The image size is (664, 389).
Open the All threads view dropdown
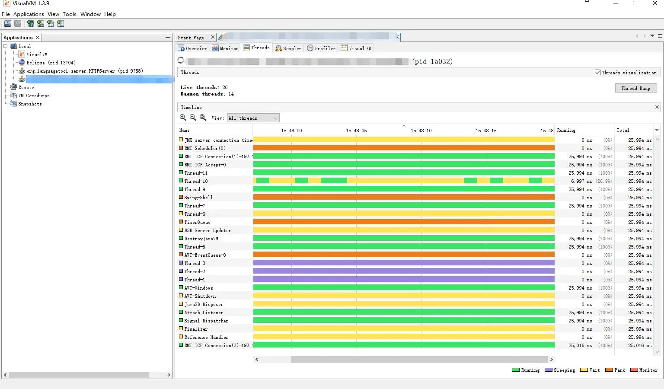(x=275, y=118)
